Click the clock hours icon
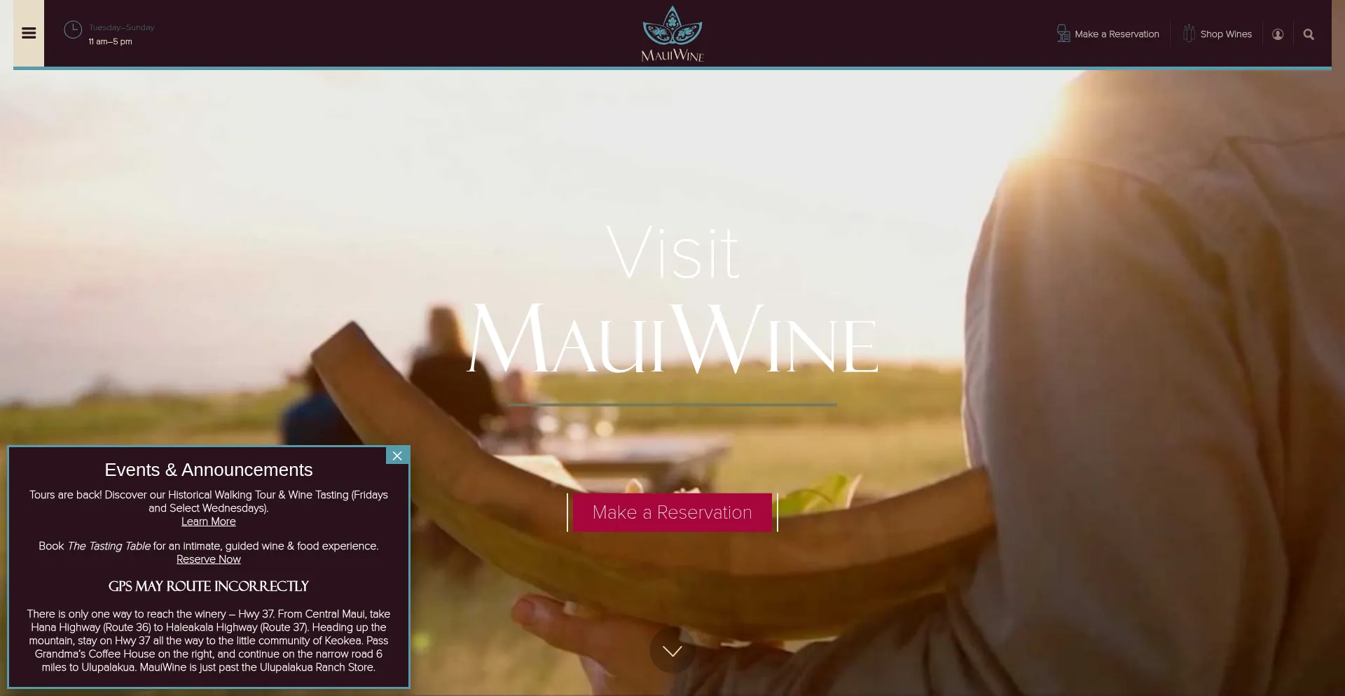Image resolution: width=1345 pixels, height=696 pixels. tap(73, 29)
